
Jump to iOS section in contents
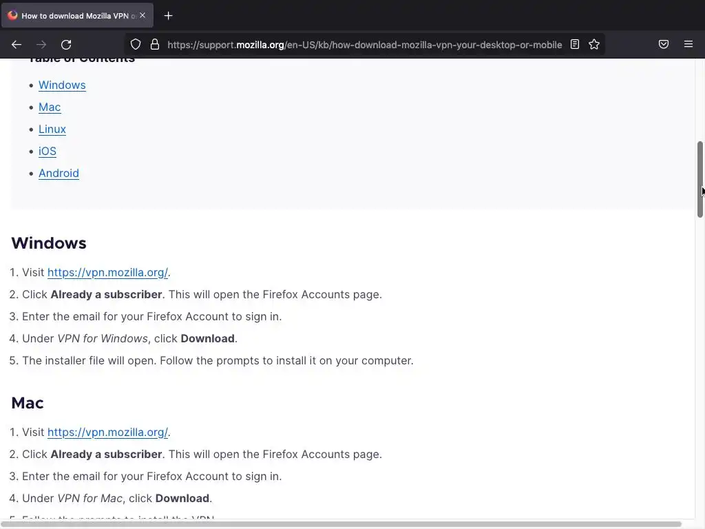[48, 151]
